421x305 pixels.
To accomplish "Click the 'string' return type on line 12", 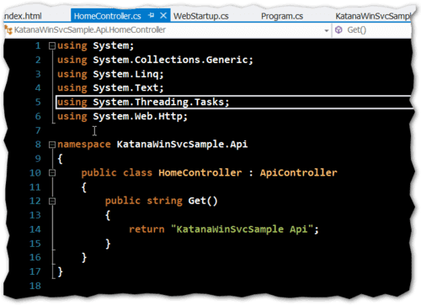I will (164, 201).
